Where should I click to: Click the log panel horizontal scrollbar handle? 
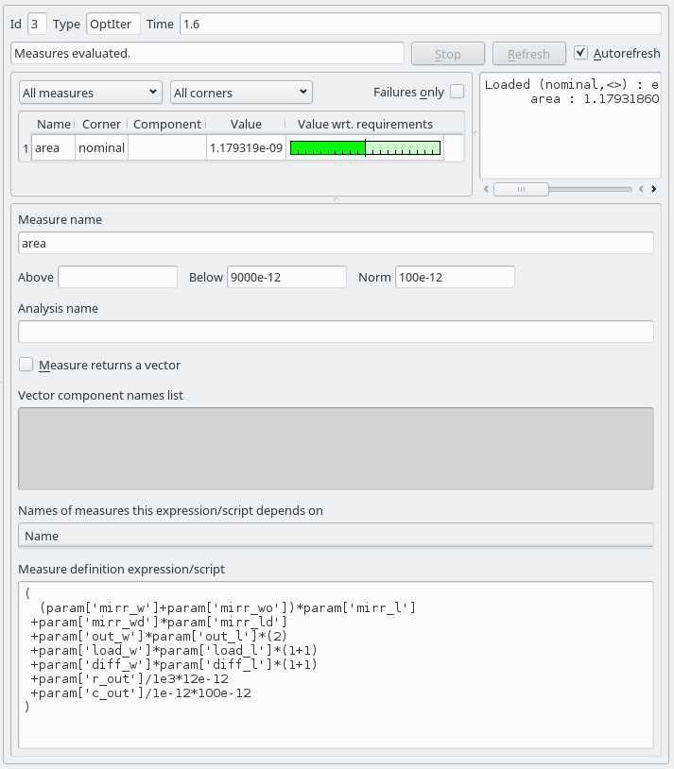click(521, 189)
